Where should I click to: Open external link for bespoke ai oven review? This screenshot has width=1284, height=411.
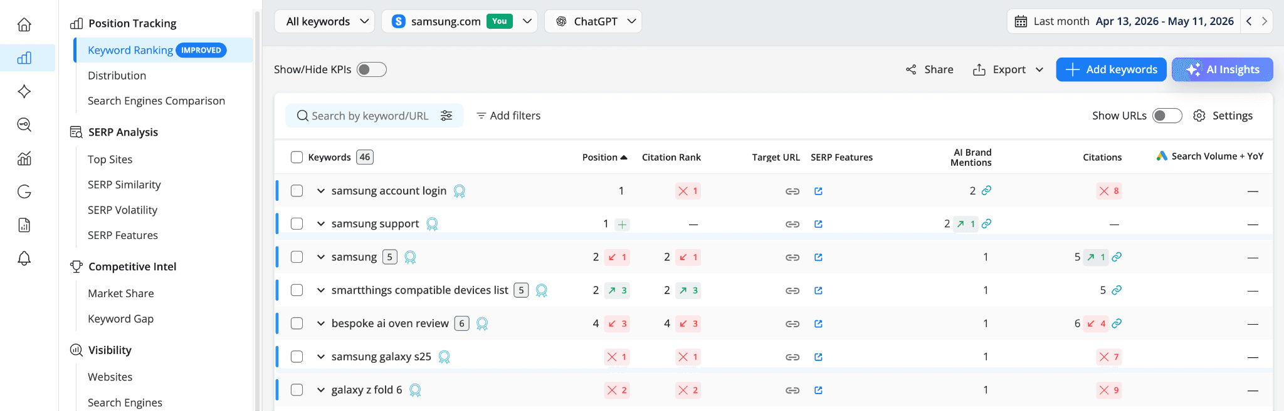(818, 324)
